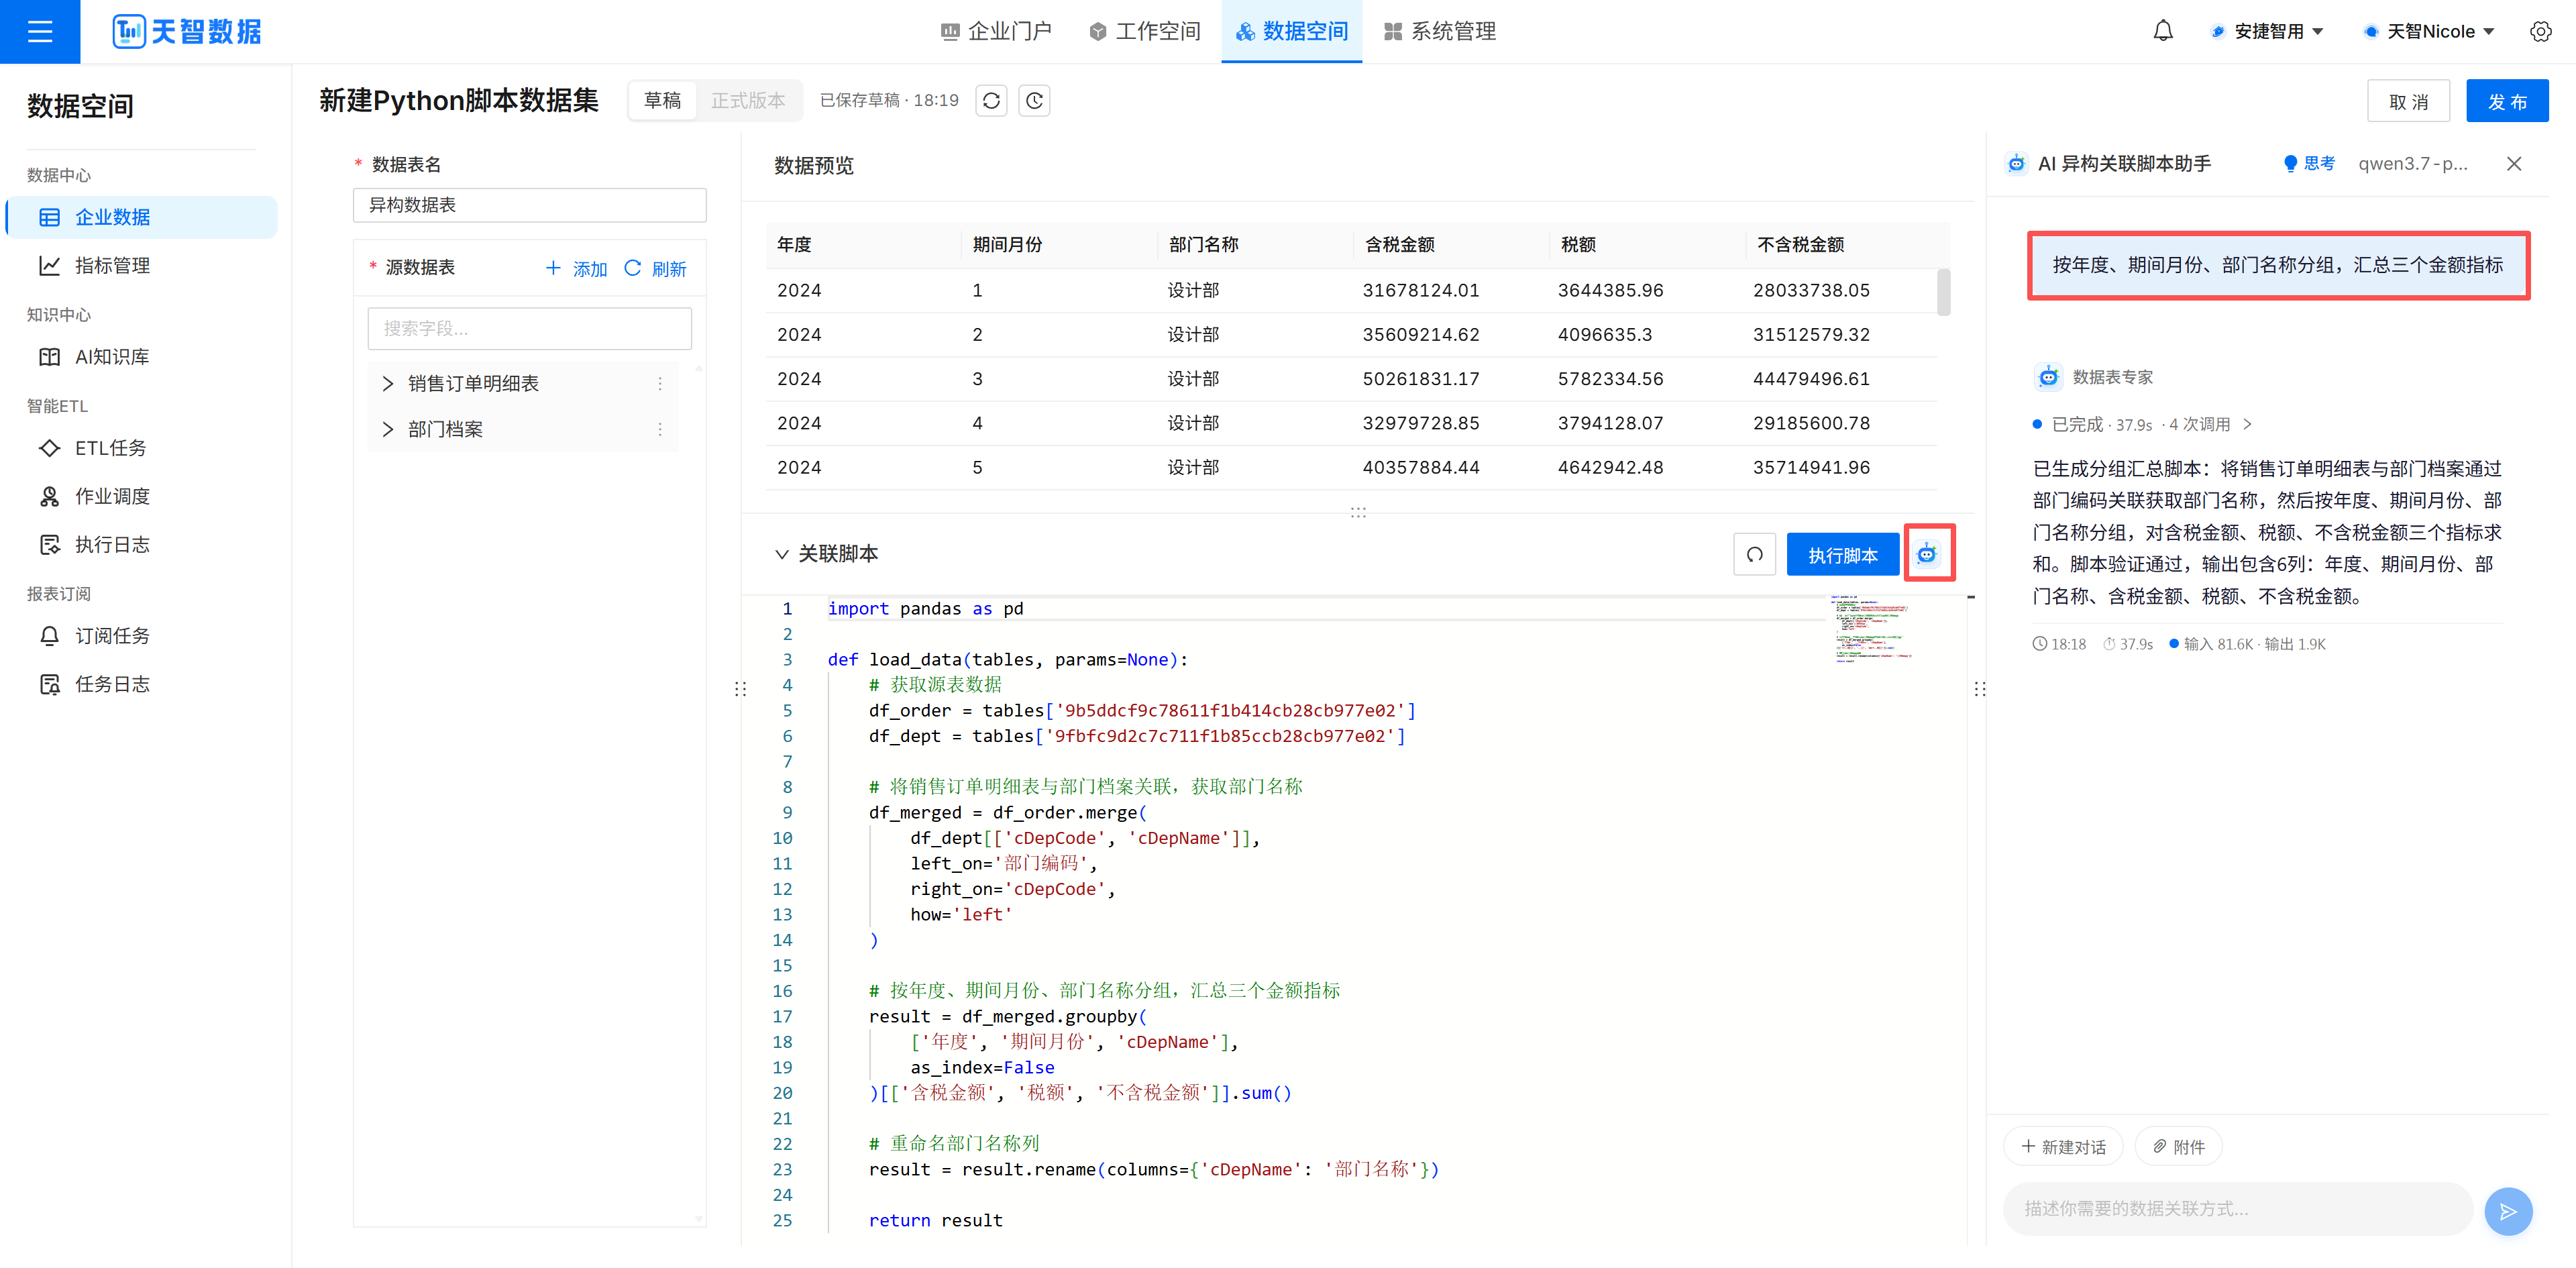The width and height of the screenshot is (2576, 1268).
Task: Open the qwen3.7 model selector
Action: tap(2412, 164)
